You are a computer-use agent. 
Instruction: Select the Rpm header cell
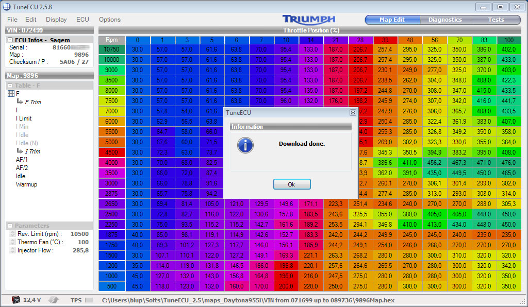point(112,40)
